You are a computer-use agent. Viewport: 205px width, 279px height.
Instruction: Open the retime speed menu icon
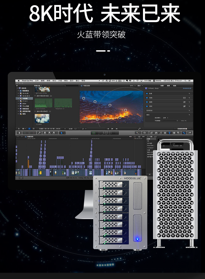[x=144, y=133]
